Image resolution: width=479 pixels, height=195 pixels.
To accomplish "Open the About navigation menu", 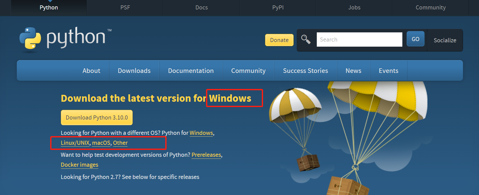I will coord(91,71).
